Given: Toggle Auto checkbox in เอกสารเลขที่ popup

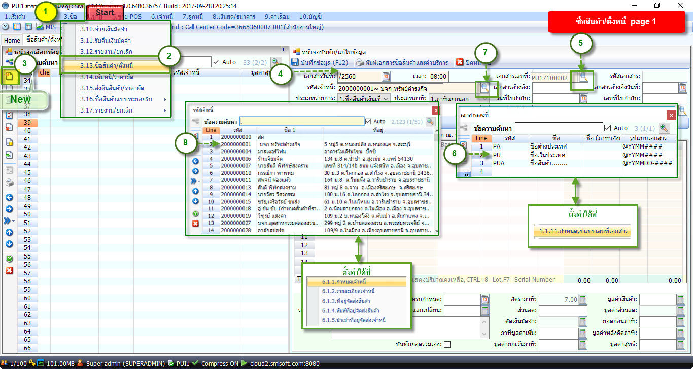Looking at the screenshot, I should (608, 128).
